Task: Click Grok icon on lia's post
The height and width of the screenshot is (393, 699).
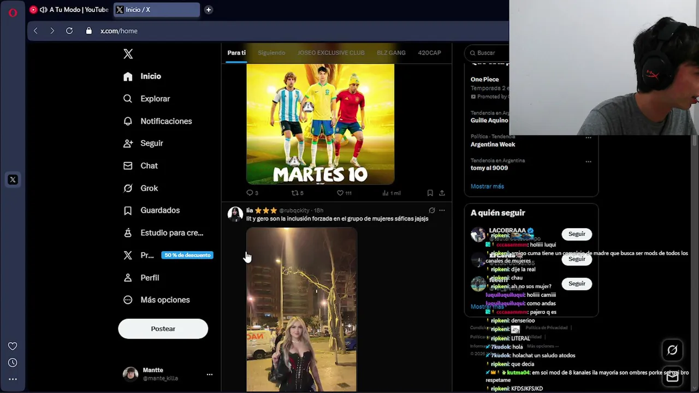Action: (x=431, y=210)
